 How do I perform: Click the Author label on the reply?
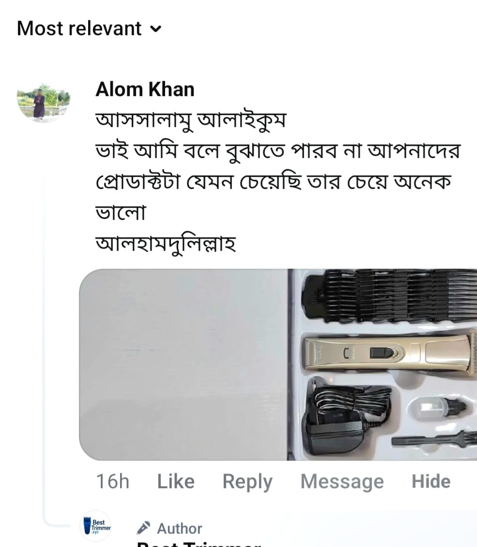coord(180,529)
